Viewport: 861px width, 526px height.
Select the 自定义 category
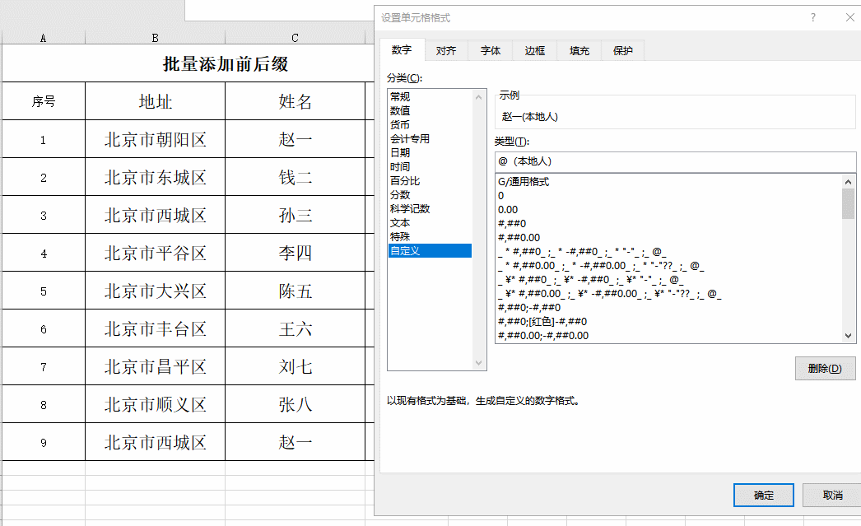point(430,250)
